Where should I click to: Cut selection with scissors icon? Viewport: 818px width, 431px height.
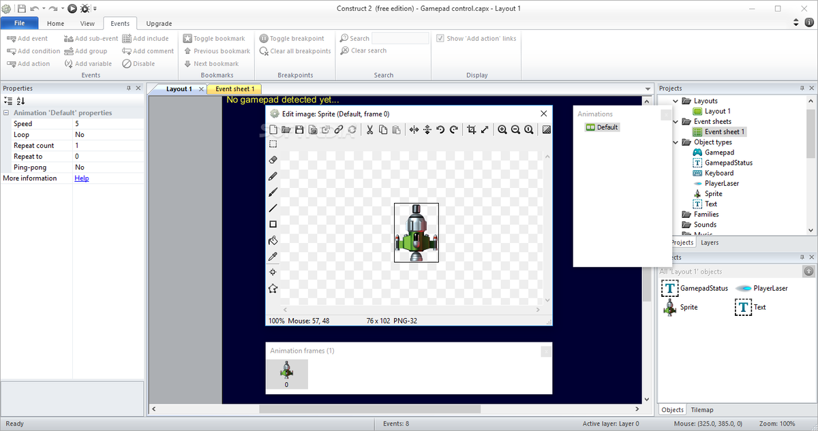[x=369, y=129]
